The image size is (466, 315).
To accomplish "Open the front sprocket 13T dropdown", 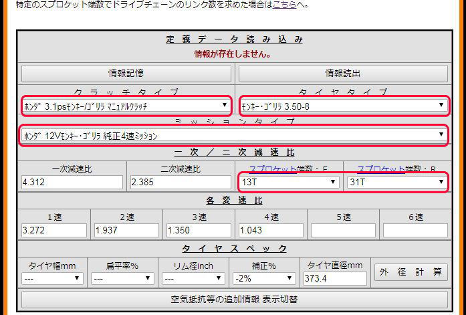I will (289, 182).
